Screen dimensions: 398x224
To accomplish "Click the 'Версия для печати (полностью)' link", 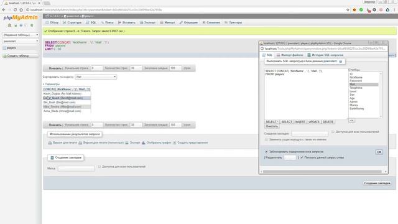I will tap(103, 142).
